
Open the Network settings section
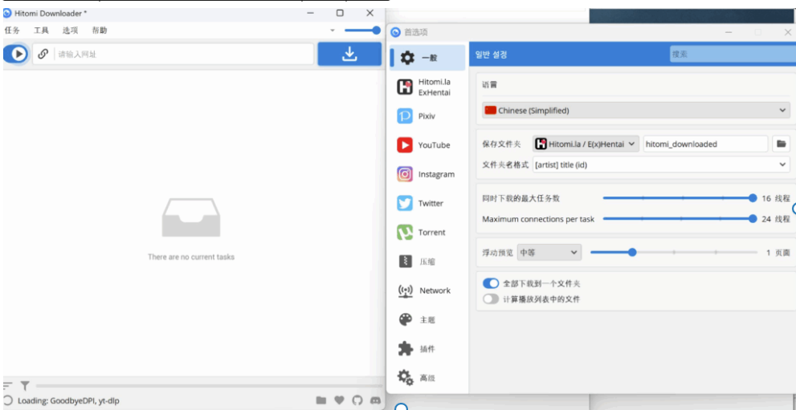[x=427, y=290]
